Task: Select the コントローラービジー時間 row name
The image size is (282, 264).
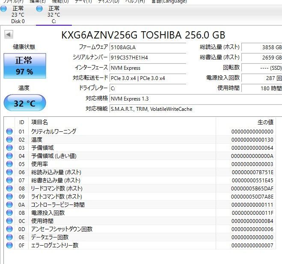Action: [58, 205]
